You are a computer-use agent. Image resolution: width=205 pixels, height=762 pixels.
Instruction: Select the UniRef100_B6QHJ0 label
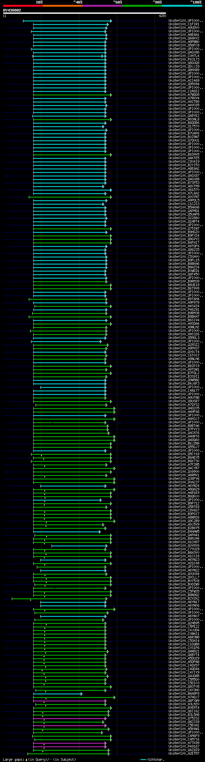184,496
